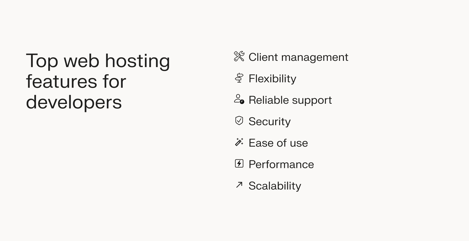469x241 pixels.
Task: Click the crossed tools icon beside Client management
Action: [x=239, y=56]
